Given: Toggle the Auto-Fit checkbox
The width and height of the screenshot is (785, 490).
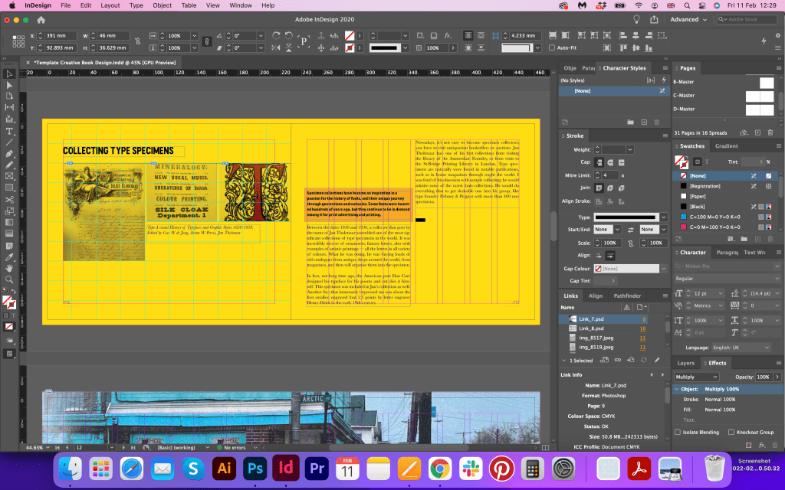Looking at the screenshot, I should click(551, 47).
